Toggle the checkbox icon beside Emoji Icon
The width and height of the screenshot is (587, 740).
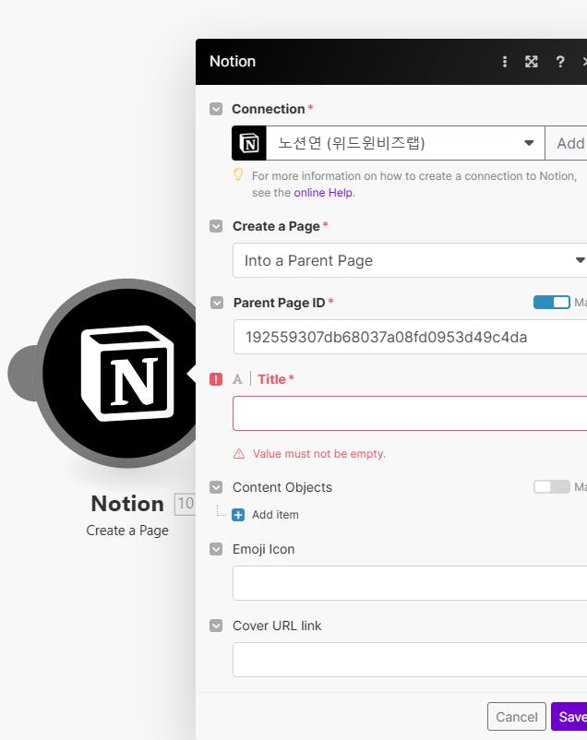pyautogui.click(x=216, y=549)
